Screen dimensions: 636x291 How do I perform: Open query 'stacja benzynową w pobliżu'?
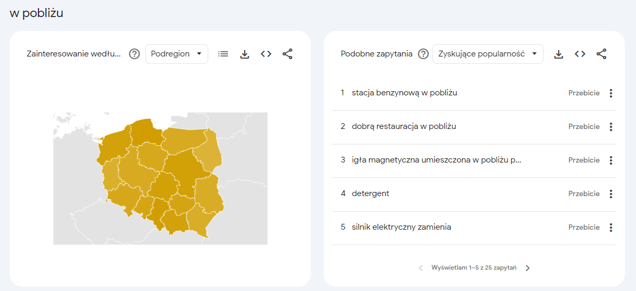pyautogui.click(x=404, y=93)
